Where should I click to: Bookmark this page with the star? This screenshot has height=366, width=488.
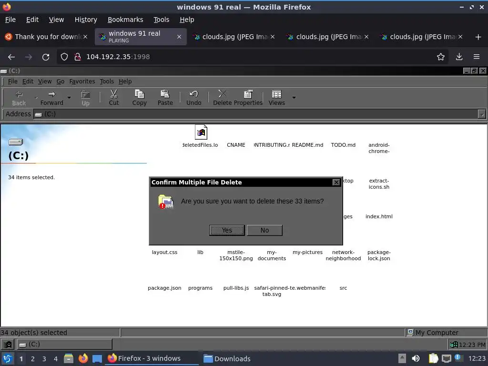[x=441, y=57]
